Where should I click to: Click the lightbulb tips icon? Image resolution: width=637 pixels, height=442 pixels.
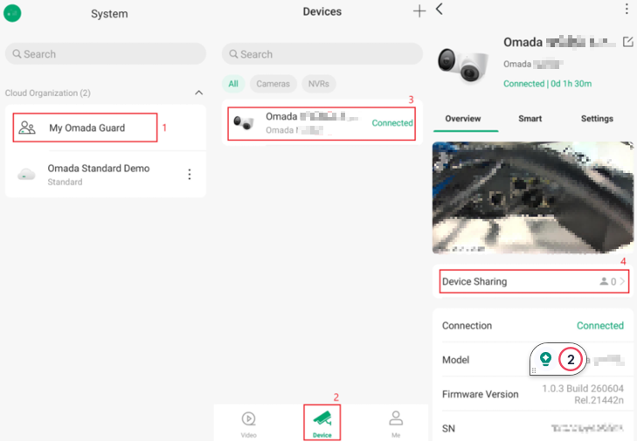545,359
